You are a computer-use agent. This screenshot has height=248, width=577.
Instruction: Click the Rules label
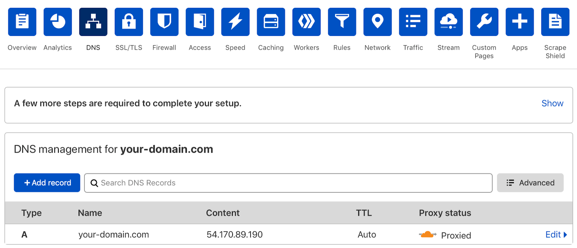coord(342,47)
